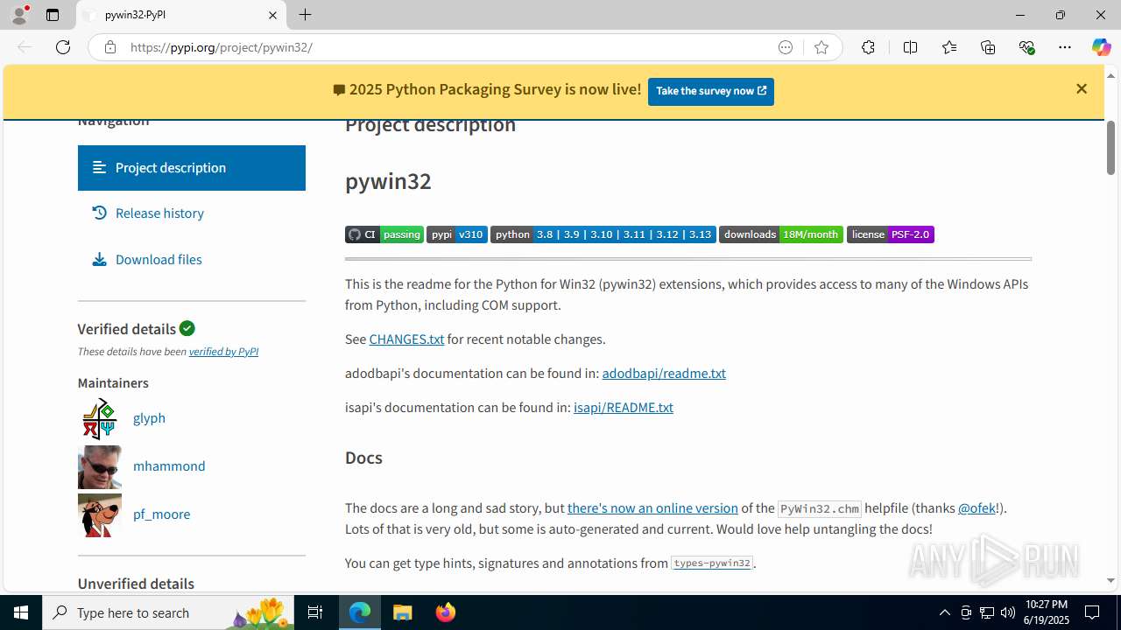Click the python versions badge

pyautogui.click(x=603, y=234)
